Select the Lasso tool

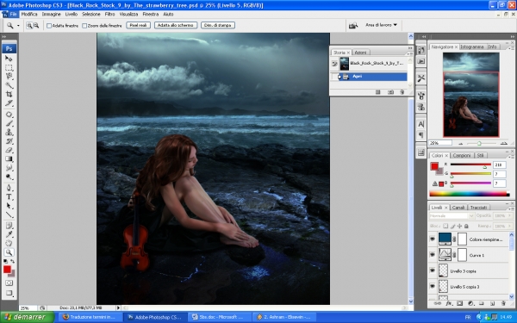point(9,77)
